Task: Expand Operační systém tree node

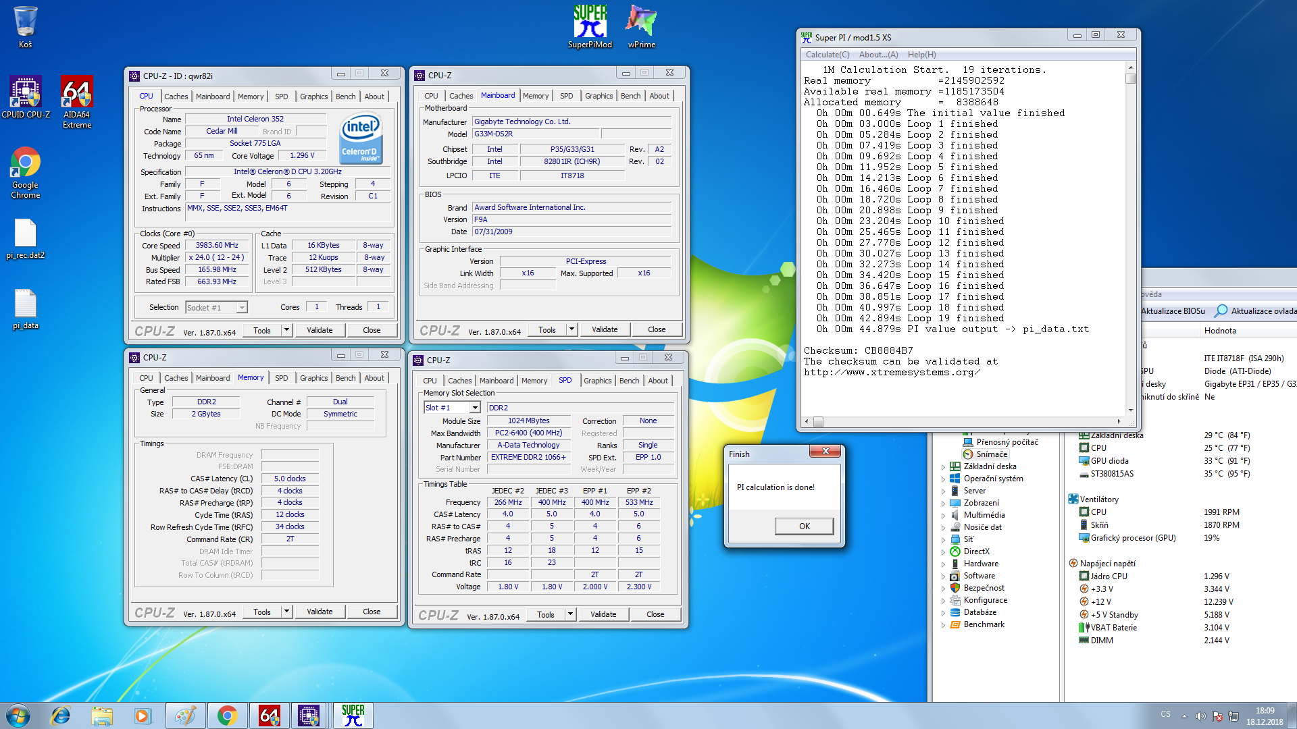Action: tap(943, 479)
